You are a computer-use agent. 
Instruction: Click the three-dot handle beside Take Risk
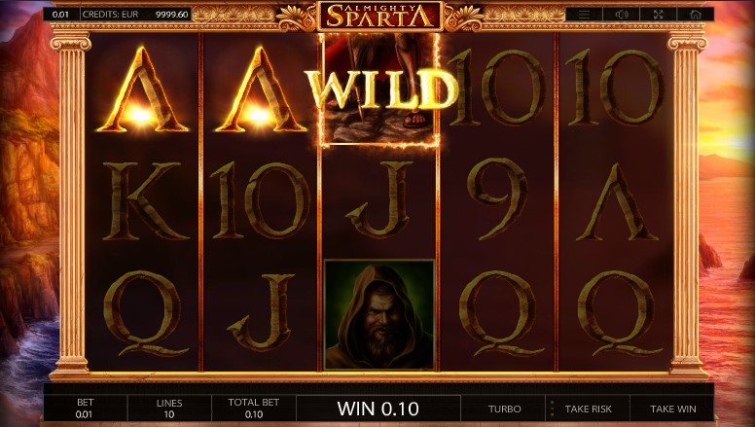click(x=552, y=409)
